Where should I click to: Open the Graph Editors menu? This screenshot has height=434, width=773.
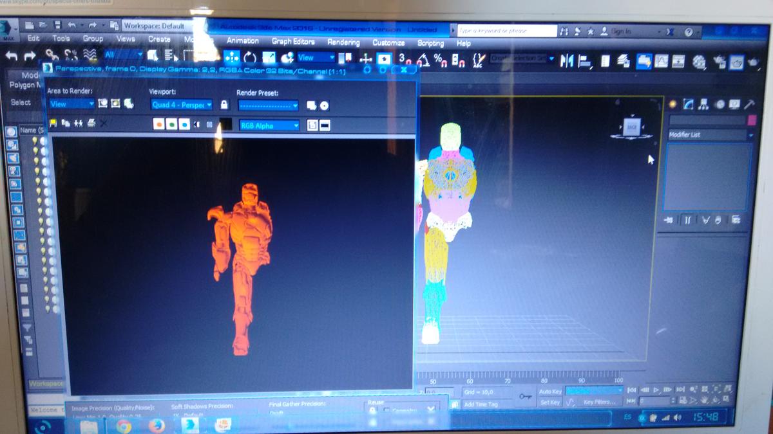coord(292,41)
